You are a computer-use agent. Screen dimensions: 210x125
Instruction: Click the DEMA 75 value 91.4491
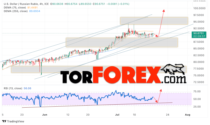(32, 8)
